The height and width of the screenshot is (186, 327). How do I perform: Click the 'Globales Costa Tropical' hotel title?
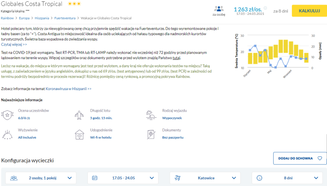point(31,4)
